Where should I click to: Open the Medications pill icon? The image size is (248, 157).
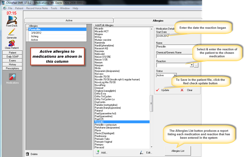pyautogui.click(x=12, y=77)
